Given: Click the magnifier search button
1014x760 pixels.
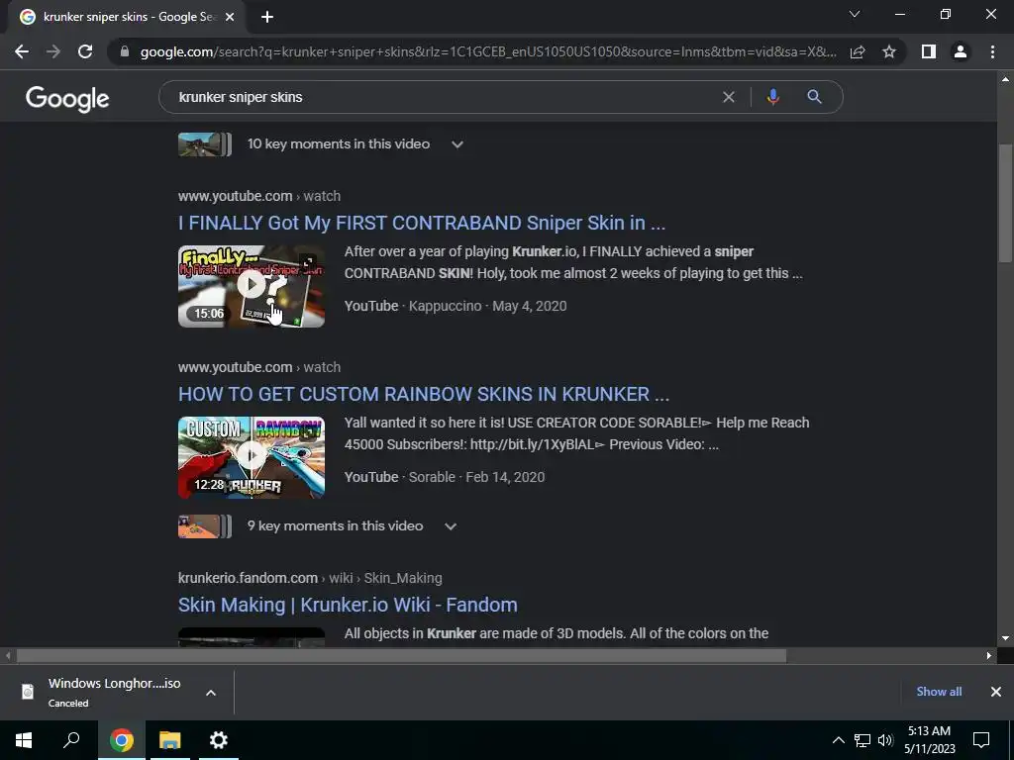Looking at the screenshot, I should tap(814, 97).
